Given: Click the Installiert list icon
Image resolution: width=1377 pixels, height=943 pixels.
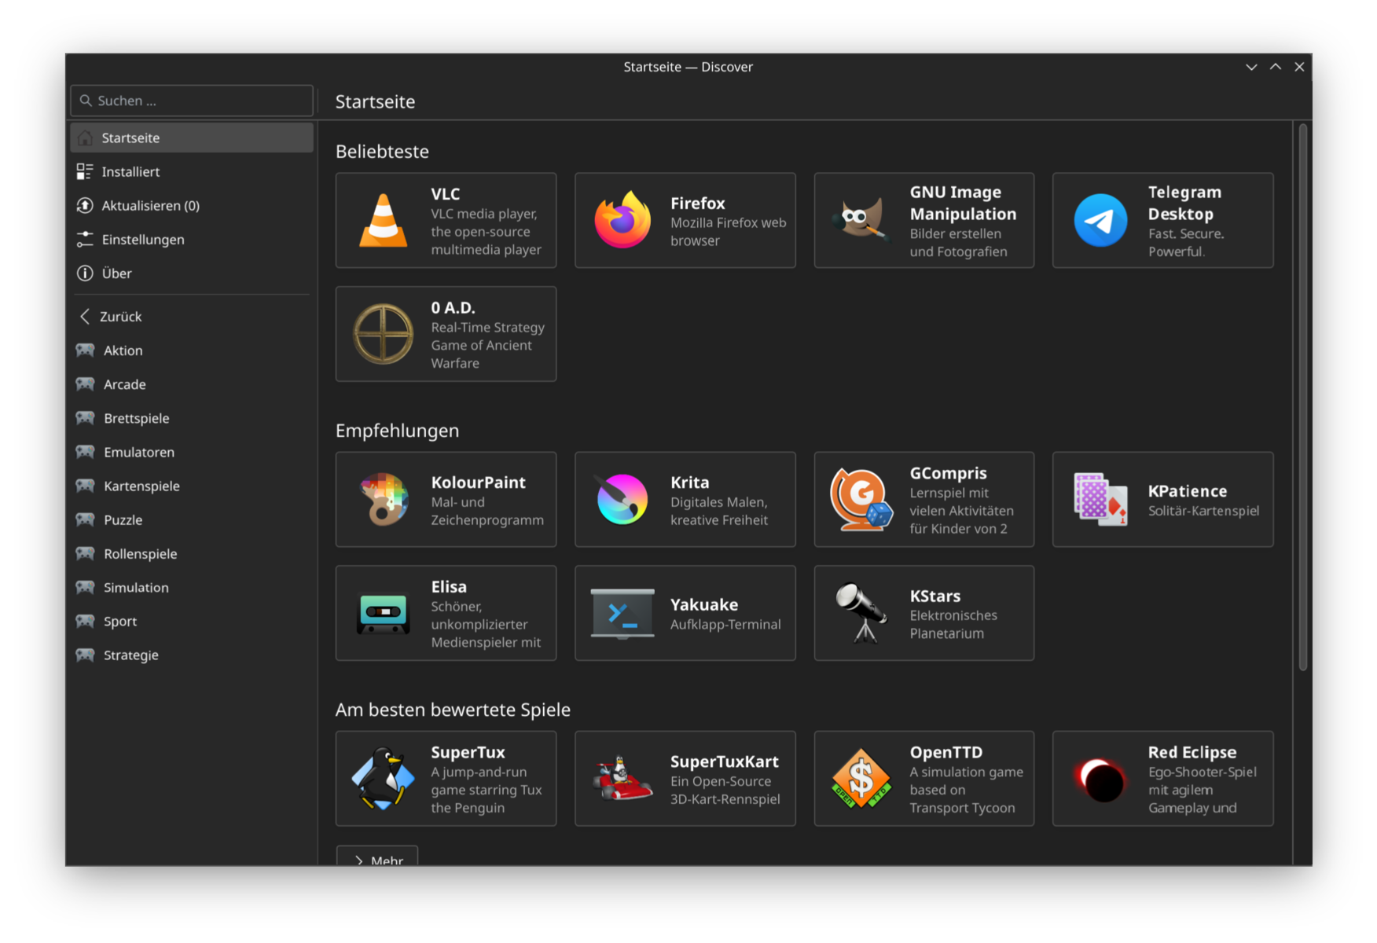Looking at the screenshot, I should coord(85,171).
